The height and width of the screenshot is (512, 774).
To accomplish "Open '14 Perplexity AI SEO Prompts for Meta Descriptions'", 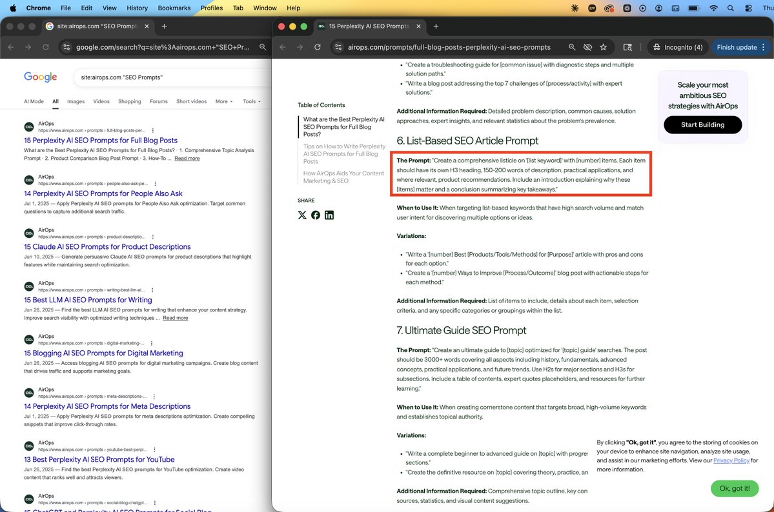I will click(x=107, y=406).
